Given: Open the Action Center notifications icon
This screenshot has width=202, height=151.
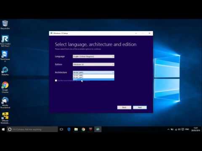Looking at the screenshot, I should 183,129.
